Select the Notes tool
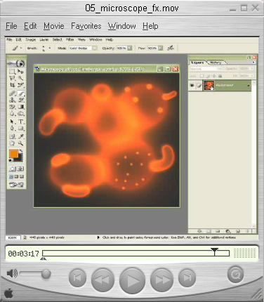The width and height of the screenshot is (264, 302). [x=12, y=136]
